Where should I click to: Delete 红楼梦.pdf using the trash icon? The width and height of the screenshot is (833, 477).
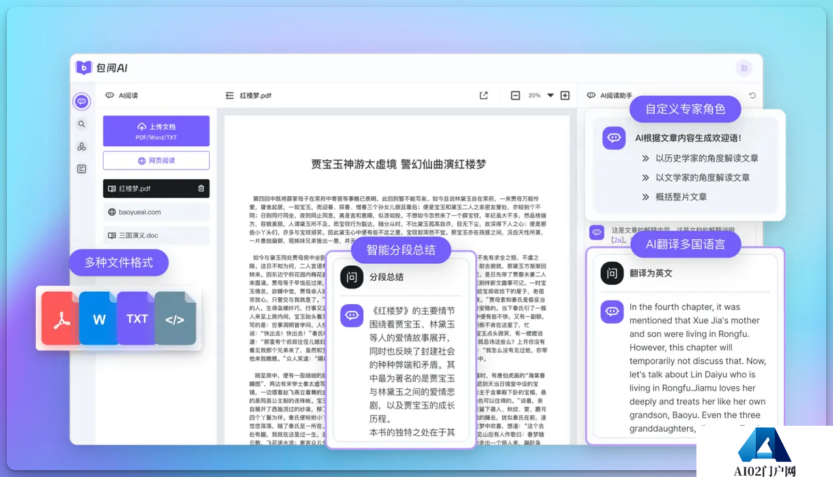(x=201, y=189)
